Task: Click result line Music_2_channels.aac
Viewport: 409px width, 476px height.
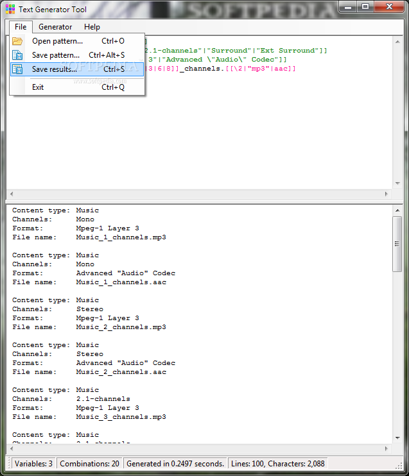Action: pyautogui.click(x=121, y=372)
